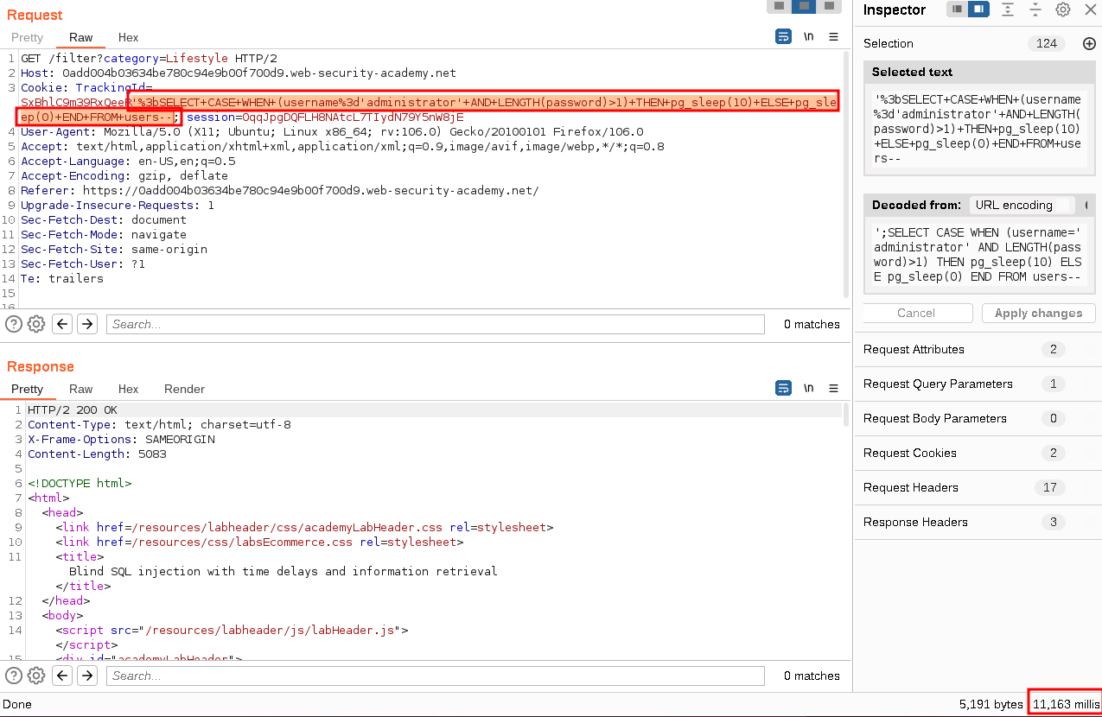The image size is (1102, 717).
Task: Select the middle layout icon above the Request panel
Action: tap(805, 6)
